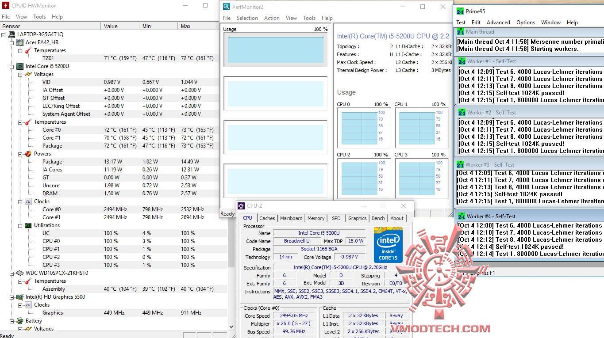604x338 pixels.
Task: Click the Sensor column header
Action: [50, 27]
